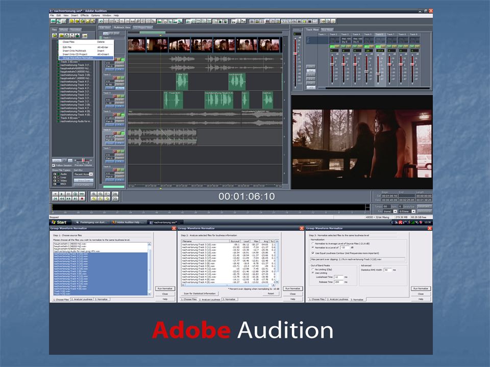The image size is (490, 367).
Task: Click the Go to Beginning transport button
Action: pos(55,198)
